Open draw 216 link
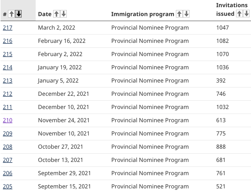 [x=7, y=41]
